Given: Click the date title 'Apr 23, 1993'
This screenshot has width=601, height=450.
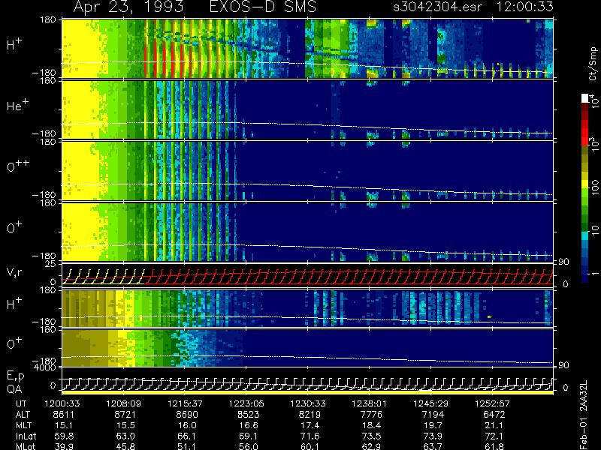Looking at the screenshot, I should point(128,7).
